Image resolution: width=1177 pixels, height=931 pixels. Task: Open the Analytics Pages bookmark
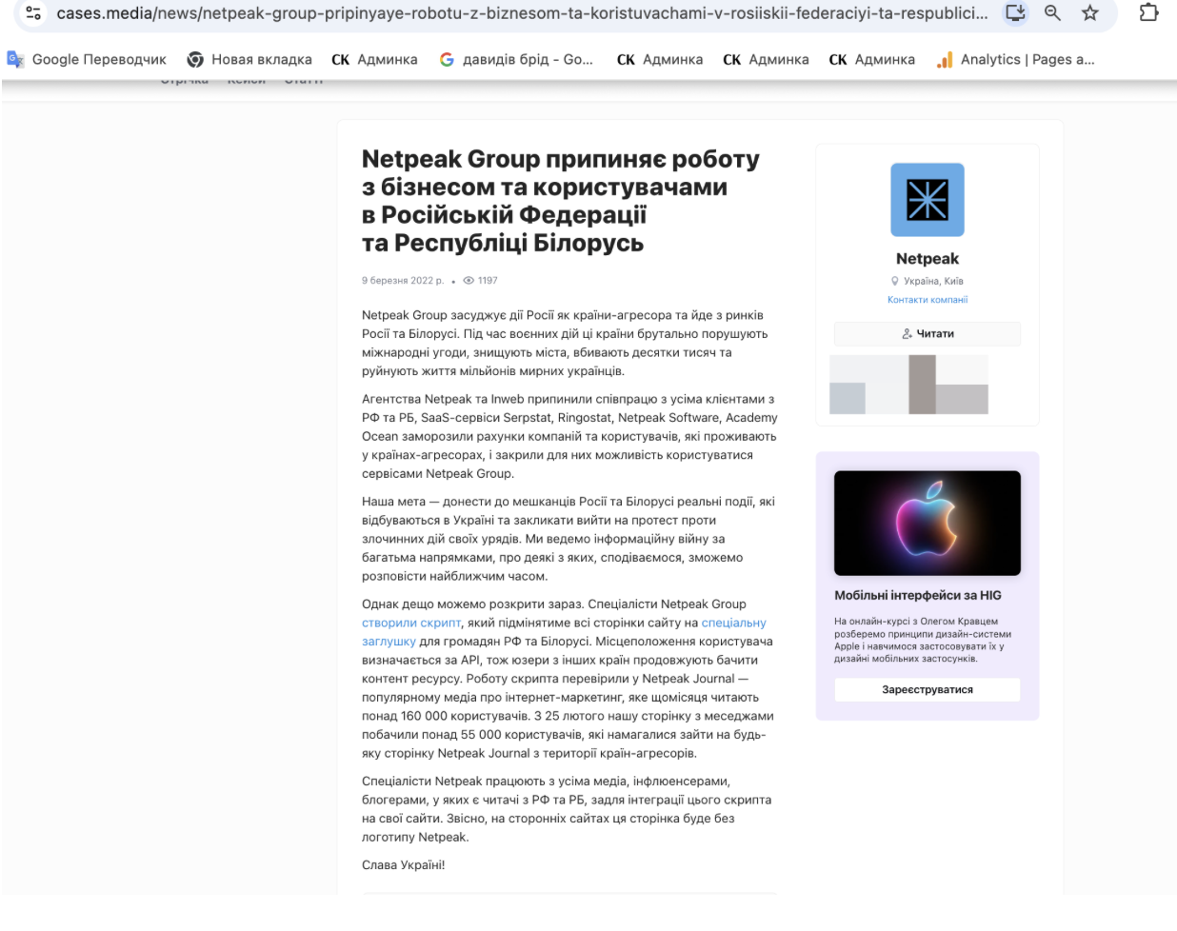point(1015,59)
